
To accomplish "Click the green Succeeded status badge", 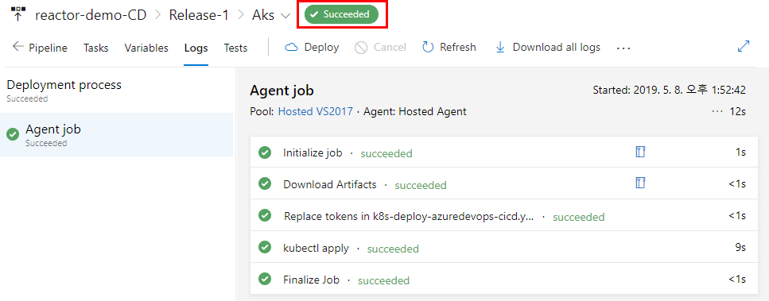I will [341, 14].
